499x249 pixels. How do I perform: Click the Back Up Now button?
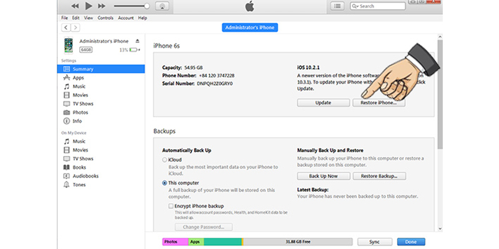click(x=323, y=176)
